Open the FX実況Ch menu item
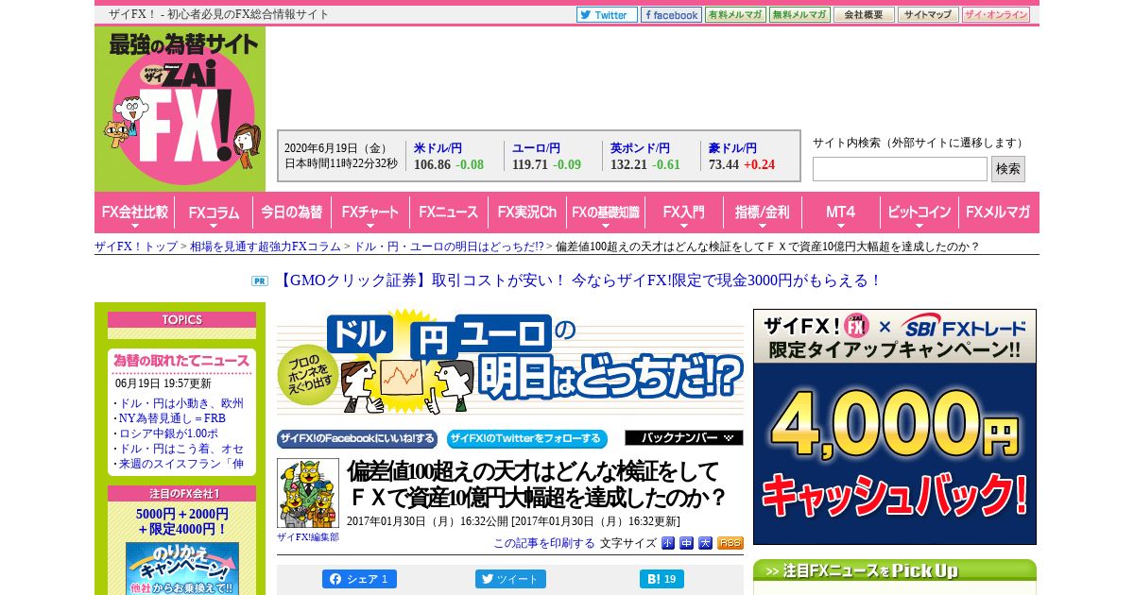This screenshot has height=595, width=1134. 527,212
